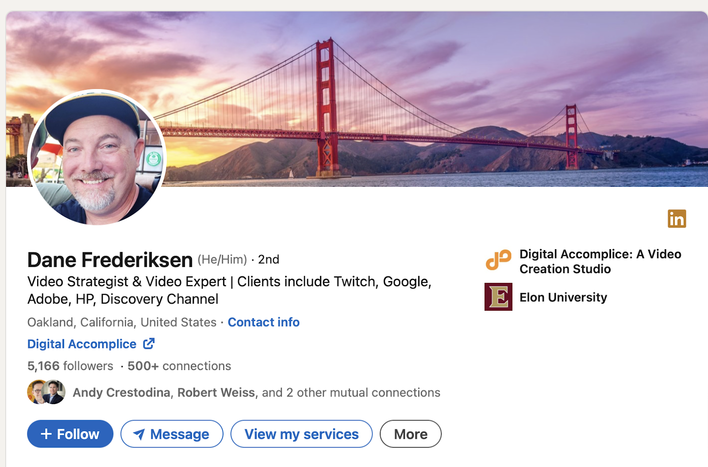Click the external link icon beside Digital Accomplice
This screenshot has width=708, height=467.
tap(149, 343)
